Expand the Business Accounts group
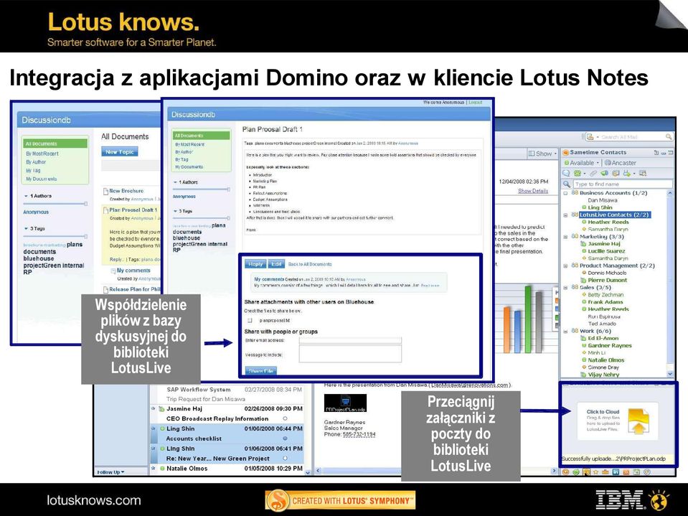The height and width of the screenshot is (516, 688). tap(565, 193)
